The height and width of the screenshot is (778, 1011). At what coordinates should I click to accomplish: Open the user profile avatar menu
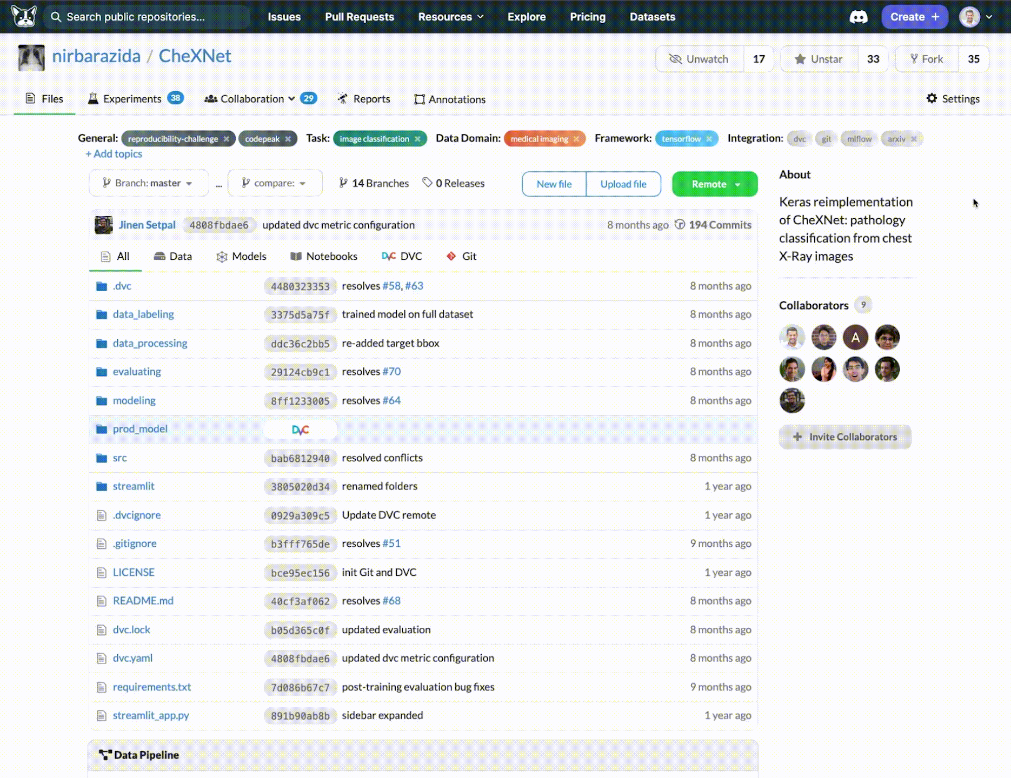point(975,17)
